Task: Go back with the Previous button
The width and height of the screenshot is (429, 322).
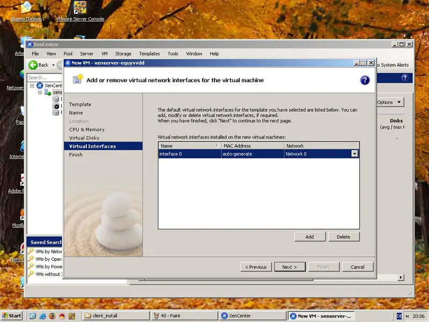Action: pos(256,267)
